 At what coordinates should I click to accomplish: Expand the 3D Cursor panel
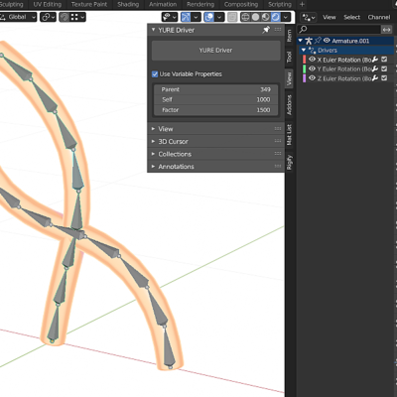coord(215,141)
